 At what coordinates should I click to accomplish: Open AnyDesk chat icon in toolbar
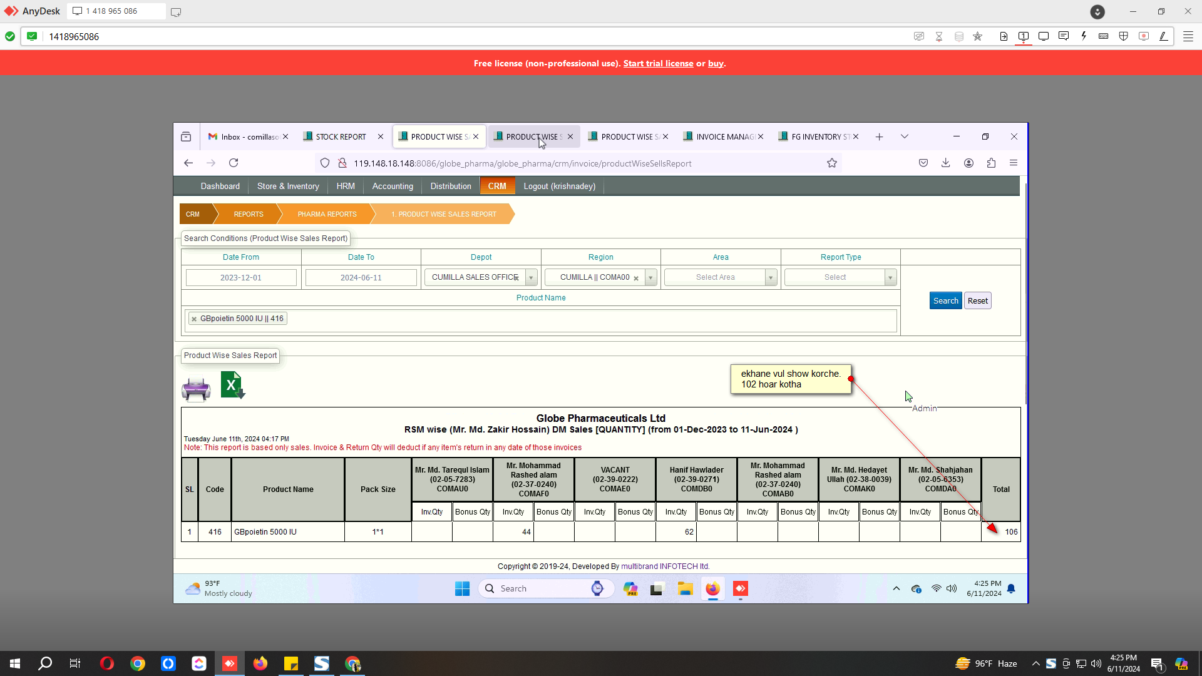click(x=1063, y=36)
